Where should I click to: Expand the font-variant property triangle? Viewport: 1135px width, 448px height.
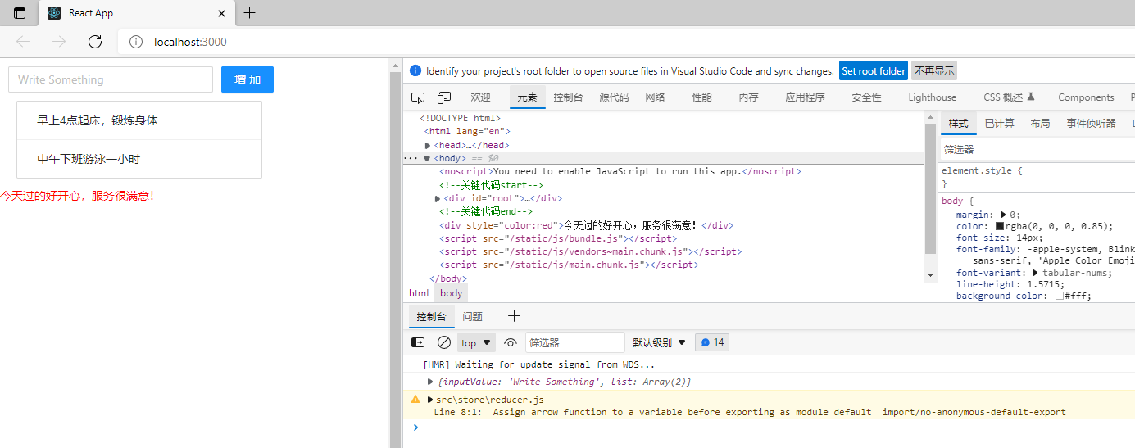tap(1034, 273)
